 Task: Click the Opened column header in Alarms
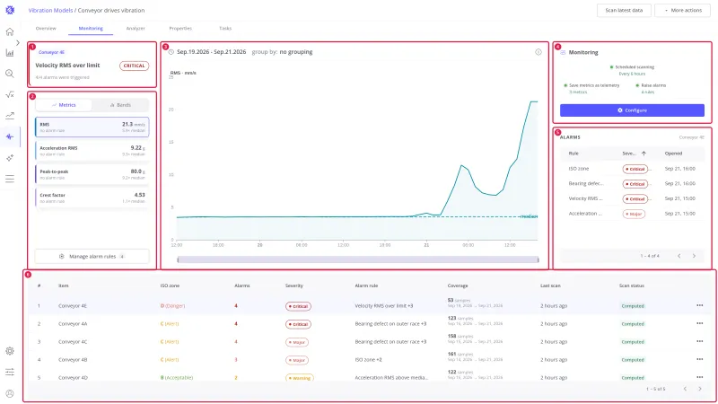pos(673,154)
